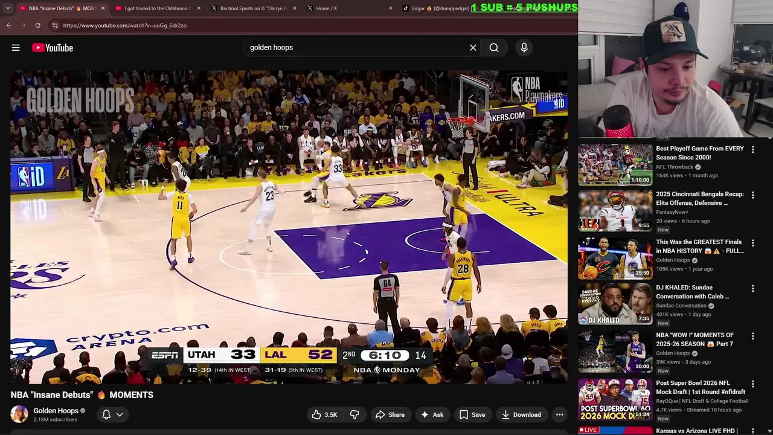Screen dimensions: 773x435
Task: Open "2025 Cincinnati Bengals Recap" video title
Action: click(700, 199)
